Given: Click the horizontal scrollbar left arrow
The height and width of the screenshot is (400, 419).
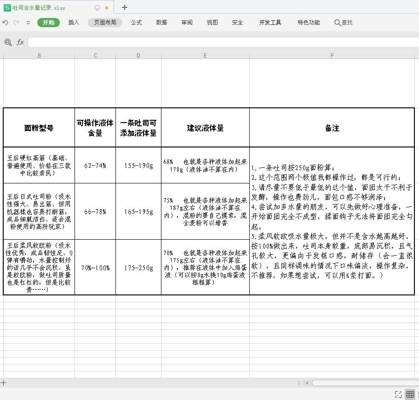Looking at the screenshot, I should tap(307, 383).
